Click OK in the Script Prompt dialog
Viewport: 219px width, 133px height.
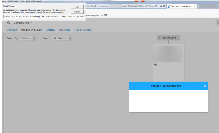click(77, 7)
